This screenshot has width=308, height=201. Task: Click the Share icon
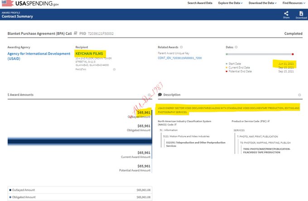tap(286, 14)
